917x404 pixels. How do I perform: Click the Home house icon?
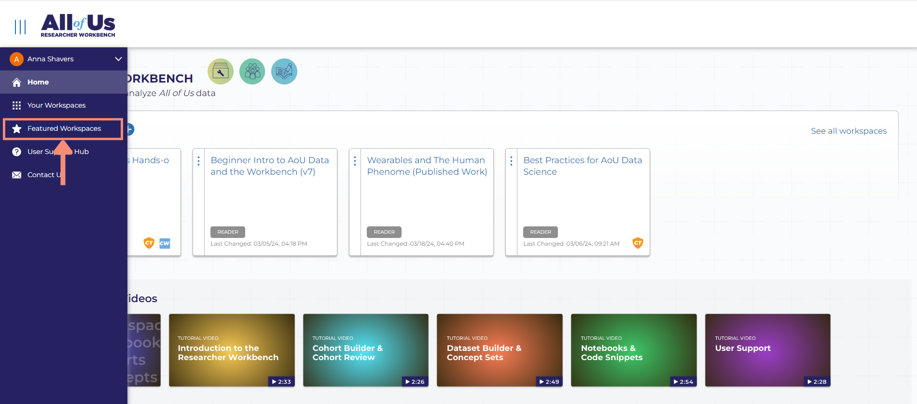point(16,82)
